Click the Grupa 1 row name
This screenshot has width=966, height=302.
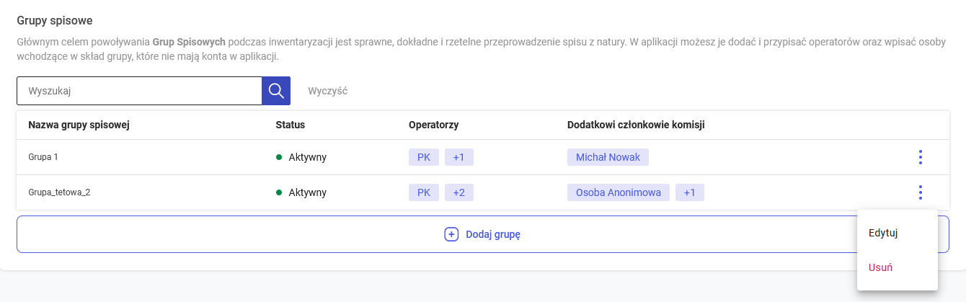tap(45, 157)
